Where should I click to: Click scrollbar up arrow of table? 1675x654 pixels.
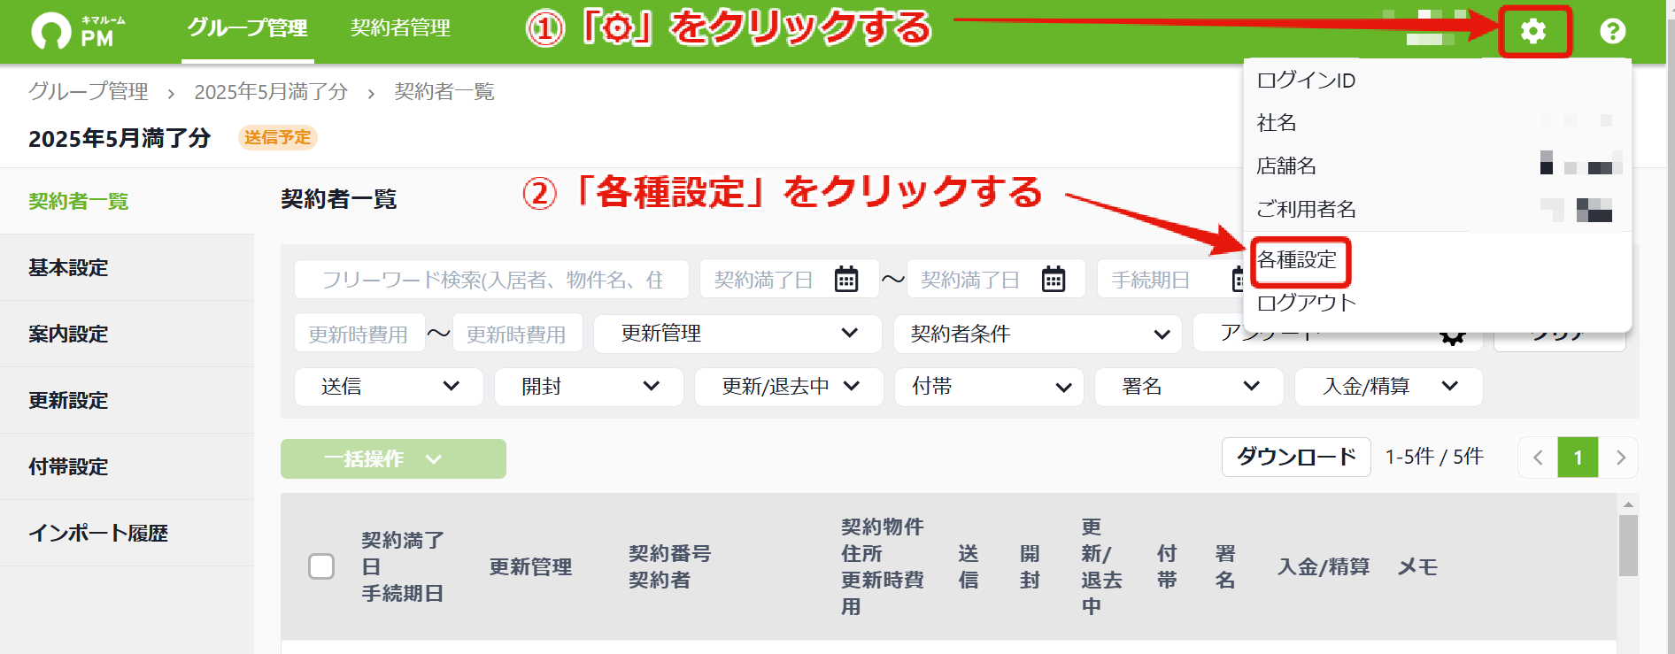[x=1628, y=504]
